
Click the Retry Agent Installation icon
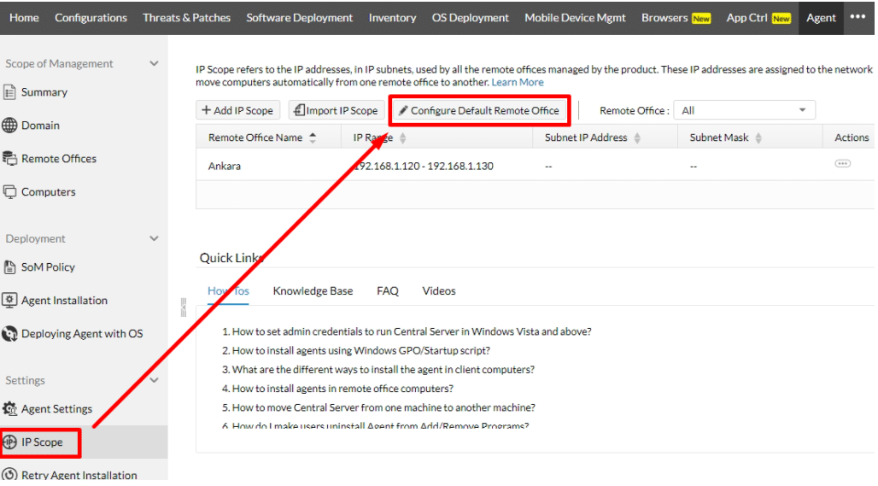click(9, 475)
